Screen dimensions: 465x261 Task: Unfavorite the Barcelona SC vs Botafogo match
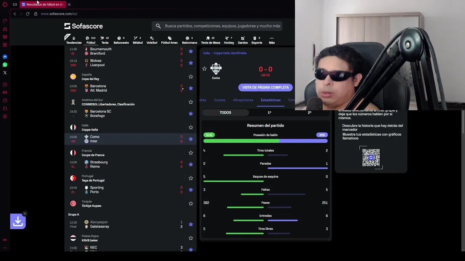pyautogui.click(x=191, y=113)
